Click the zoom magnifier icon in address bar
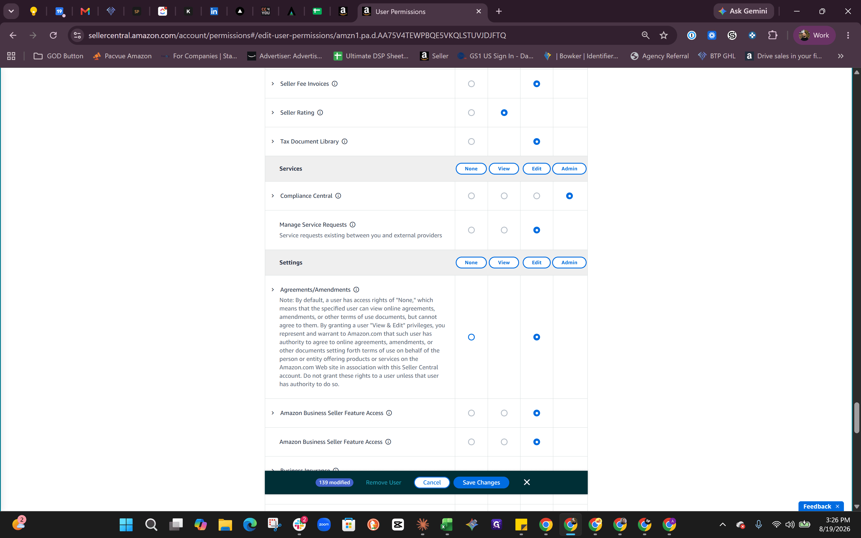The image size is (861, 538). 645,35
